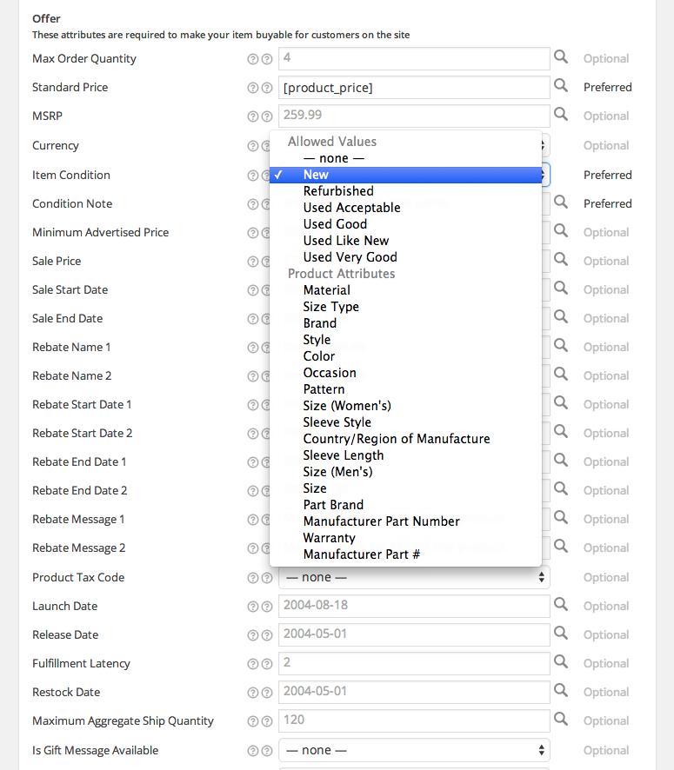The width and height of the screenshot is (674, 770).
Task: Select Size Type product attribute
Action: [x=405, y=307]
